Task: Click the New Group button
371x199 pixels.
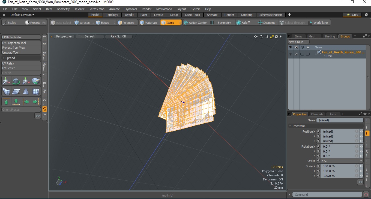Action: tap(299, 42)
